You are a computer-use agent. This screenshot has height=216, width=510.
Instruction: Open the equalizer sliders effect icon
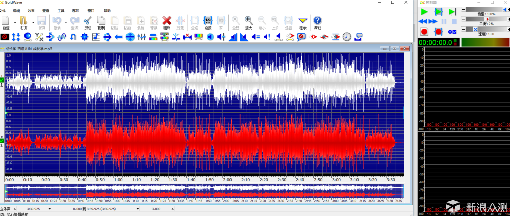coord(141,37)
